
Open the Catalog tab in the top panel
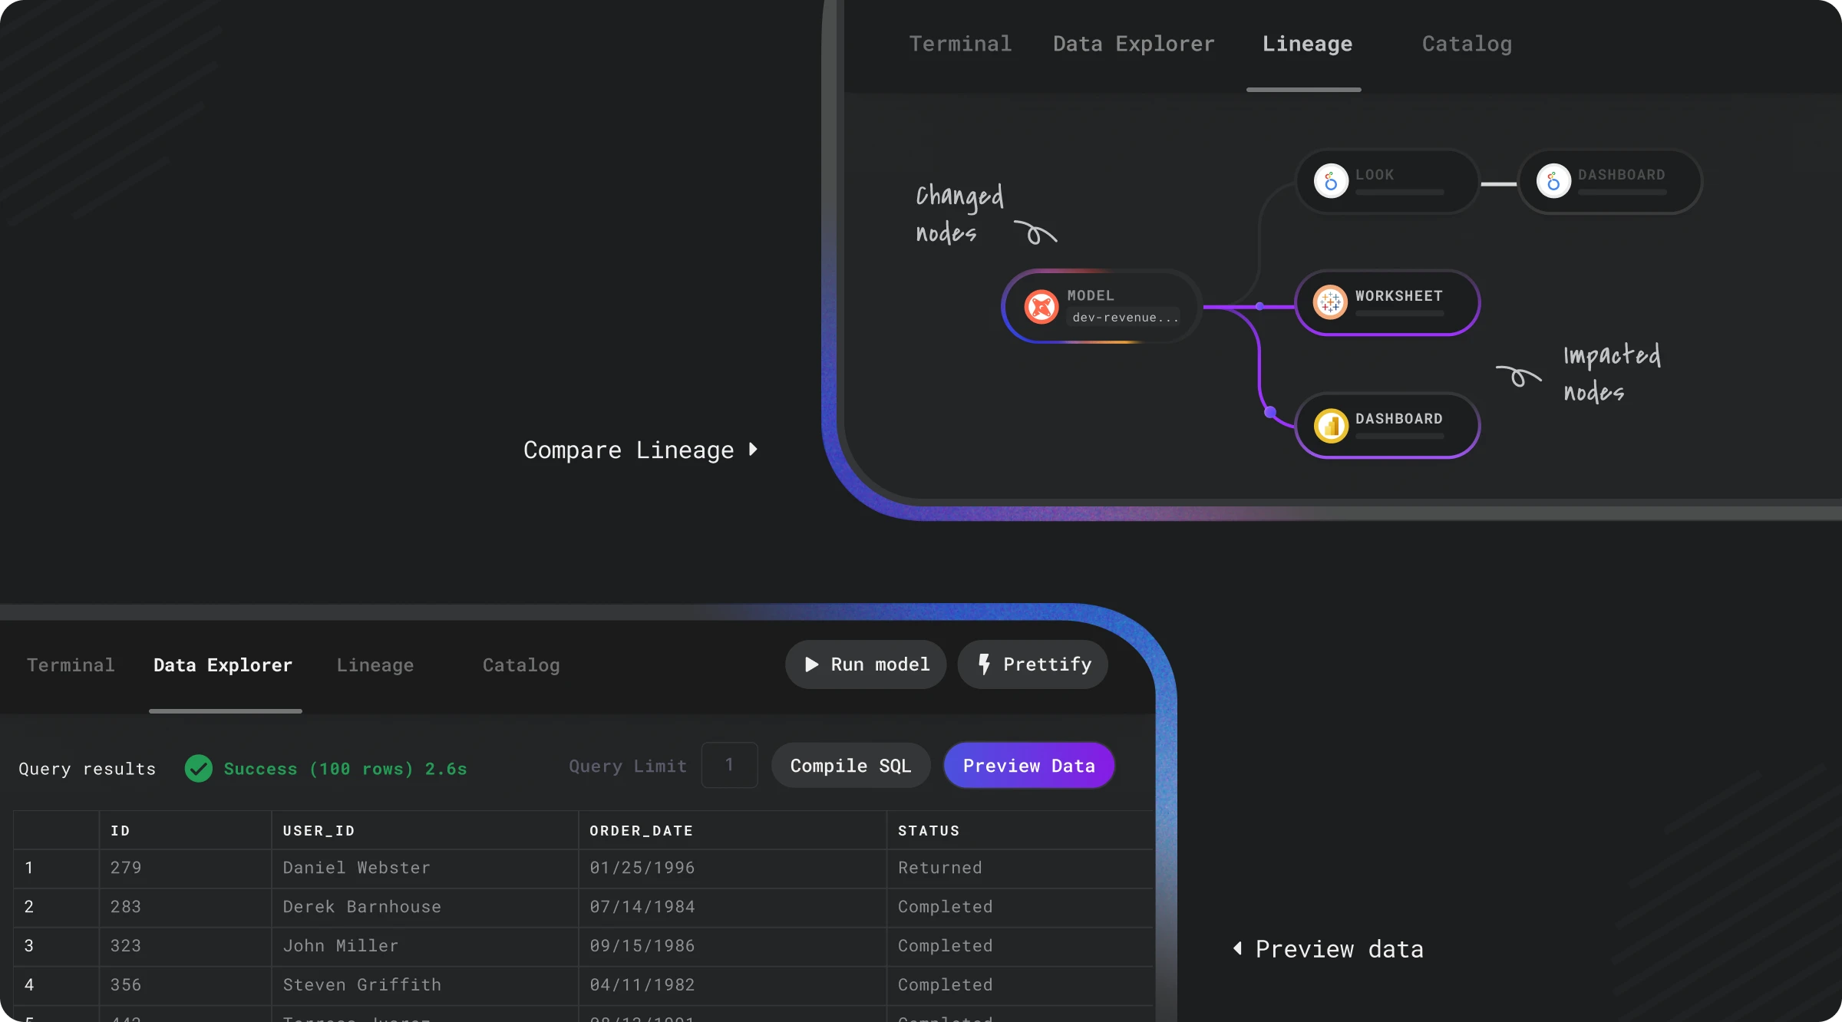(1467, 45)
